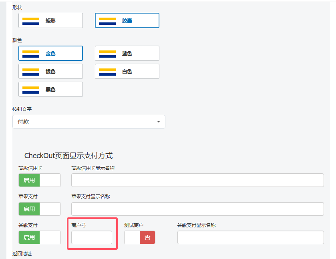Click the stripe icon in the 黑色 option
The image size is (336, 259).
(31, 90)
